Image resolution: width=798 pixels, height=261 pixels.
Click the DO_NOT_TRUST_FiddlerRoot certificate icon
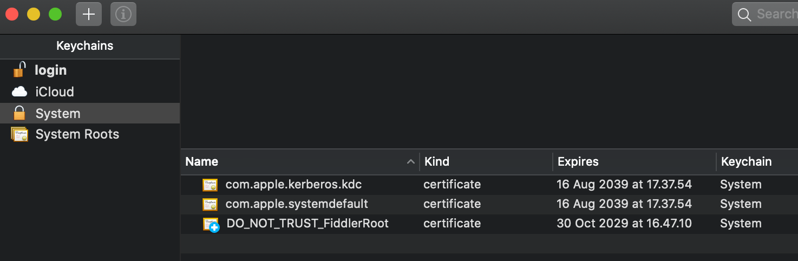click(211, 224)
